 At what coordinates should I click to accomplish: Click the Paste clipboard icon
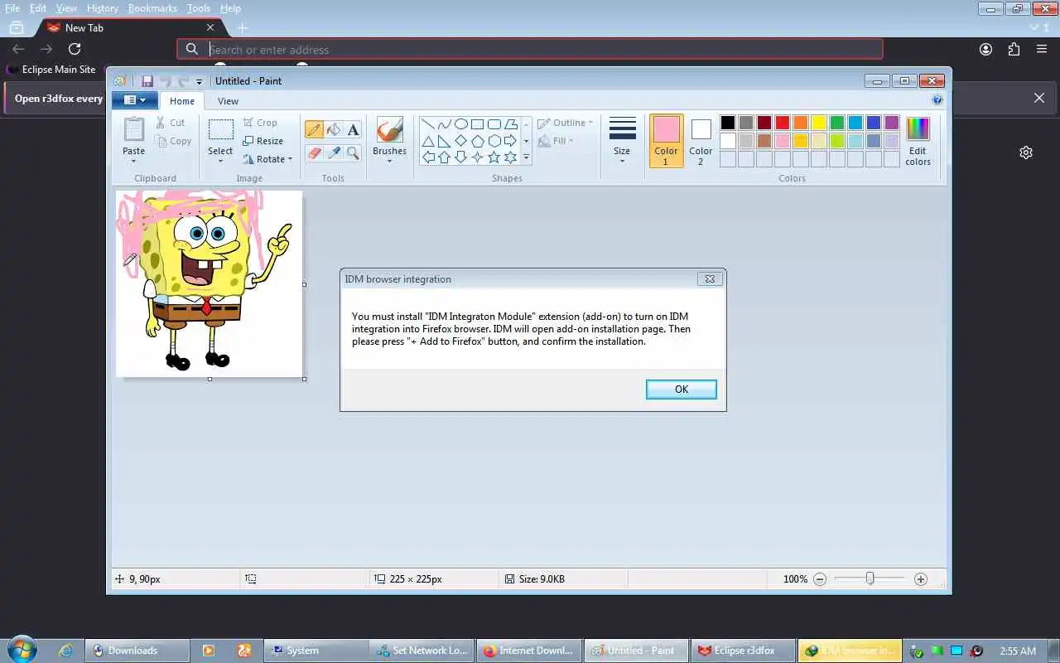(x=133, y=129)
